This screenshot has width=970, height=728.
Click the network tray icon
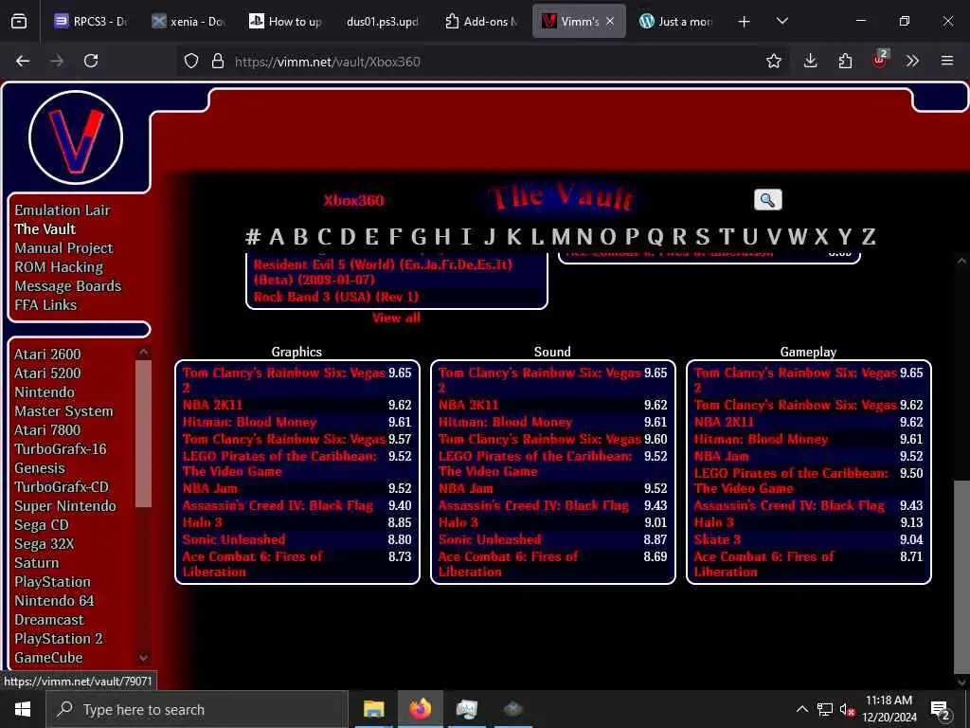point(825,709)
